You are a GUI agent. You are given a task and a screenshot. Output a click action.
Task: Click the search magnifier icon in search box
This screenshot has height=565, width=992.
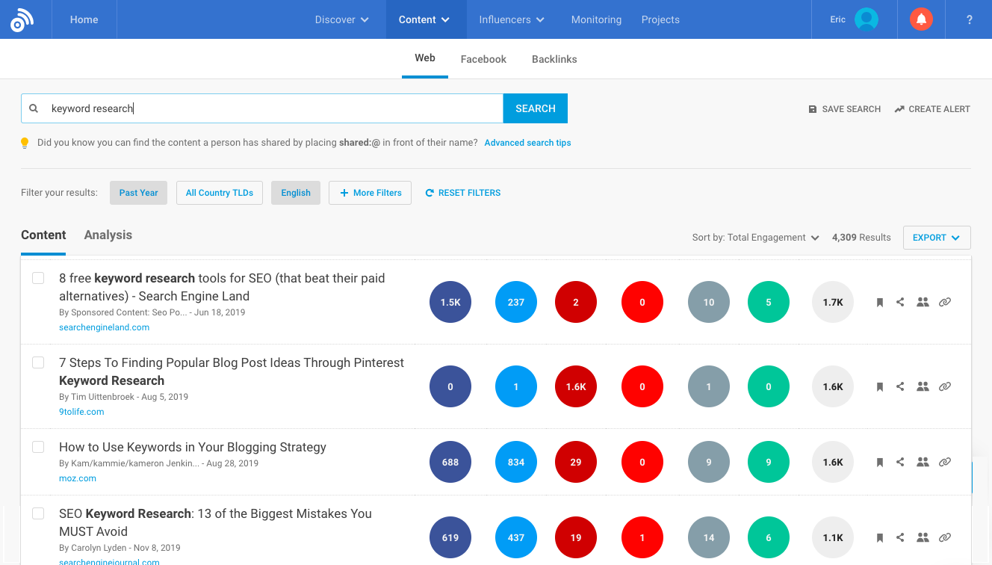click(x=34, y=108)
